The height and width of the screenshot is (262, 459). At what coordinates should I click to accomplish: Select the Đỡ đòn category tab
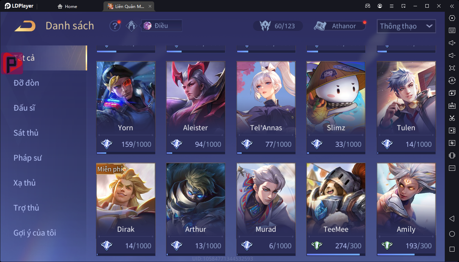tap(26, 83)
